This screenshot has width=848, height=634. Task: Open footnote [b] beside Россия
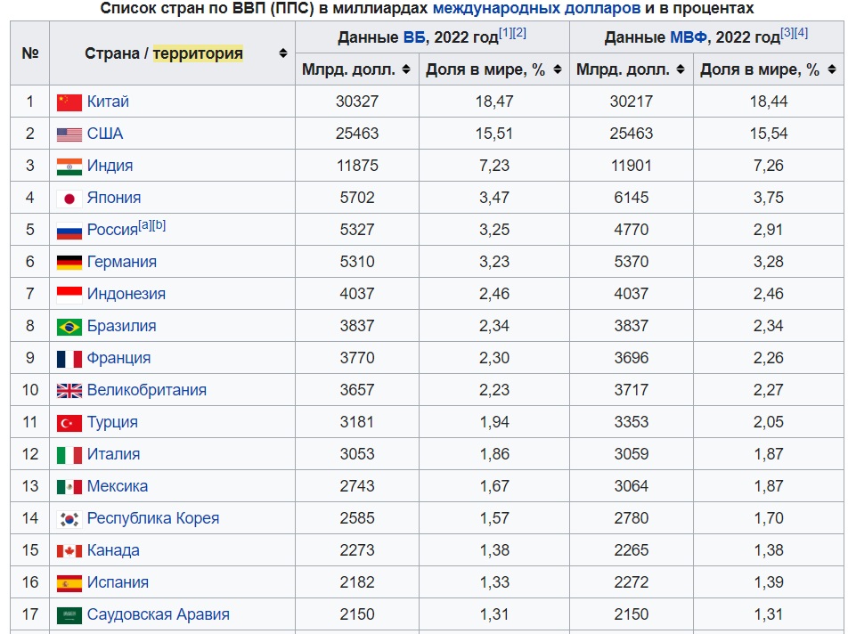159,225
